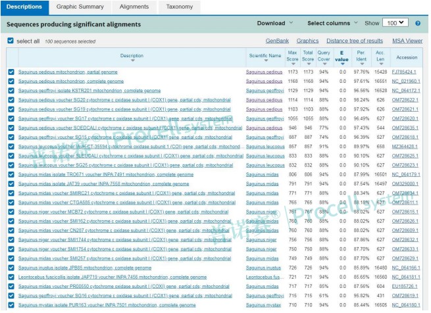Uncheck the NC_064180.1 row checkbox
431x313 pixels.
click(11, 305)
